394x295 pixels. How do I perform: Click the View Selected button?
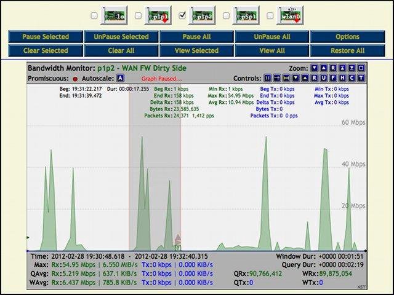tap(196, 50)
